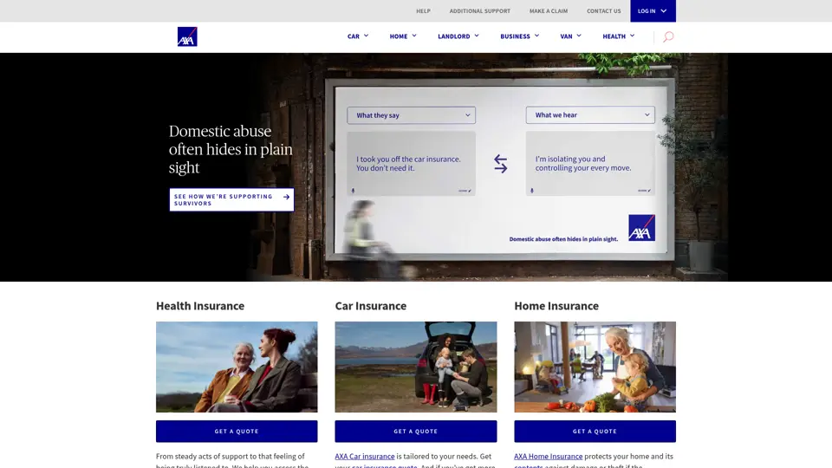Open the Log In dropdown
Viewport: 832px width, 468px height.
(653, 10)
